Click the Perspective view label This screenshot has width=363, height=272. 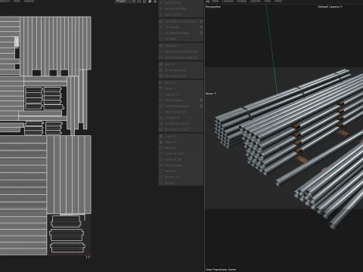click(213, 7)
